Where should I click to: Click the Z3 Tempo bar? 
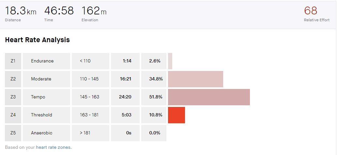pos(209,97)
